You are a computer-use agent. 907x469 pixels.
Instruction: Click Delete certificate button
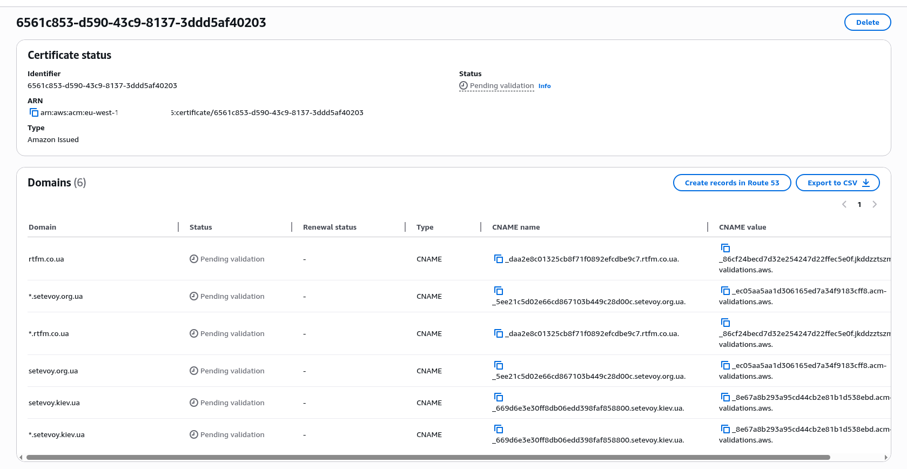tap(867, 22)
